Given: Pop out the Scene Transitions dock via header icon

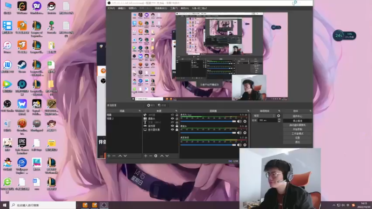Looking at the screenshot, I should pyautogui.click(x=279, y=111).
